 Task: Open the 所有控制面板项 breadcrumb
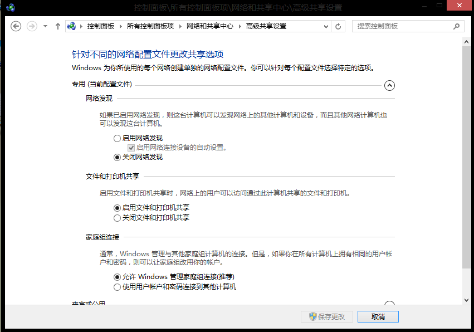tap(150, 26)
